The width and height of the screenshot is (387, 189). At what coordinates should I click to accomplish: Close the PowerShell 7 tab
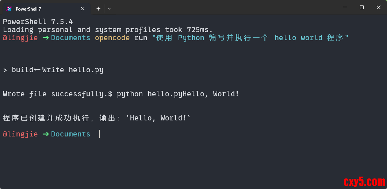[x=83, y=9]
